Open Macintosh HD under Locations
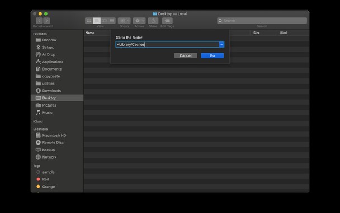This screenshot has width=340, height=213. click(x=57, y=135)
